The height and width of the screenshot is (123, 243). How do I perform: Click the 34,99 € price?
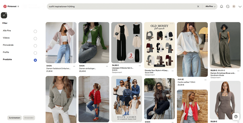(115, 65)
